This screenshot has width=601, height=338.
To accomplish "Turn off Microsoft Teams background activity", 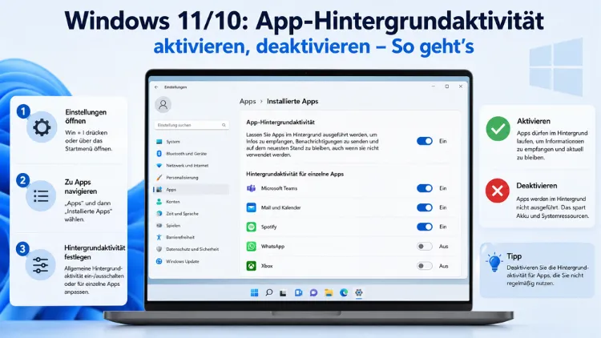I will (x=424, y=188).
